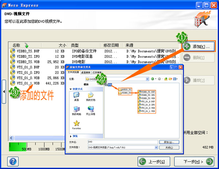219x169 pixels.
Task: Sort list by the Modified date column header
Action: [x=111, y=45]
